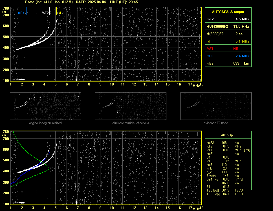Image resolution: width=273 pixels, height=211 pixels.
Task: Click the red 'foF1' label in AUTOSCALA table
Action: pyautogui.click(x=210, y=49)
